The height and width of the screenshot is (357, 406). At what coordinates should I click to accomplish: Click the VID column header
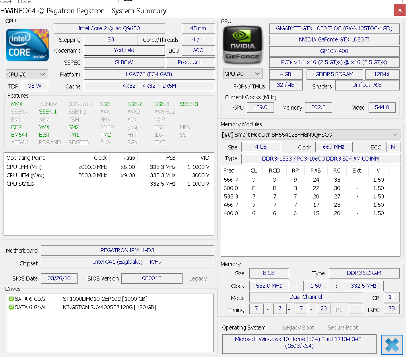coord(195,158)
